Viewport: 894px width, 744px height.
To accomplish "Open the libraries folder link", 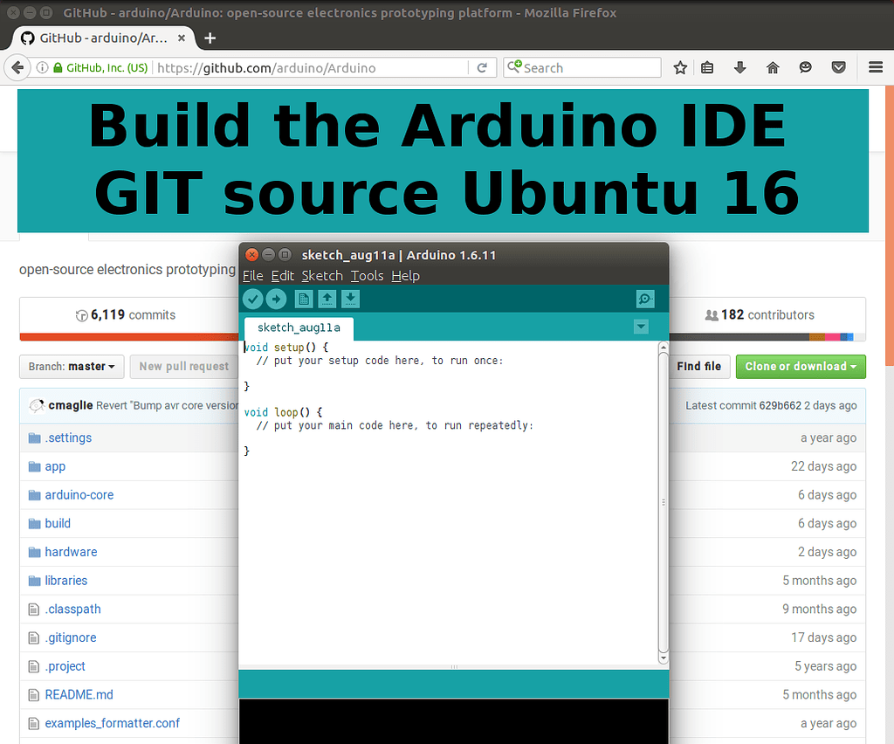I will pos(65,581).
